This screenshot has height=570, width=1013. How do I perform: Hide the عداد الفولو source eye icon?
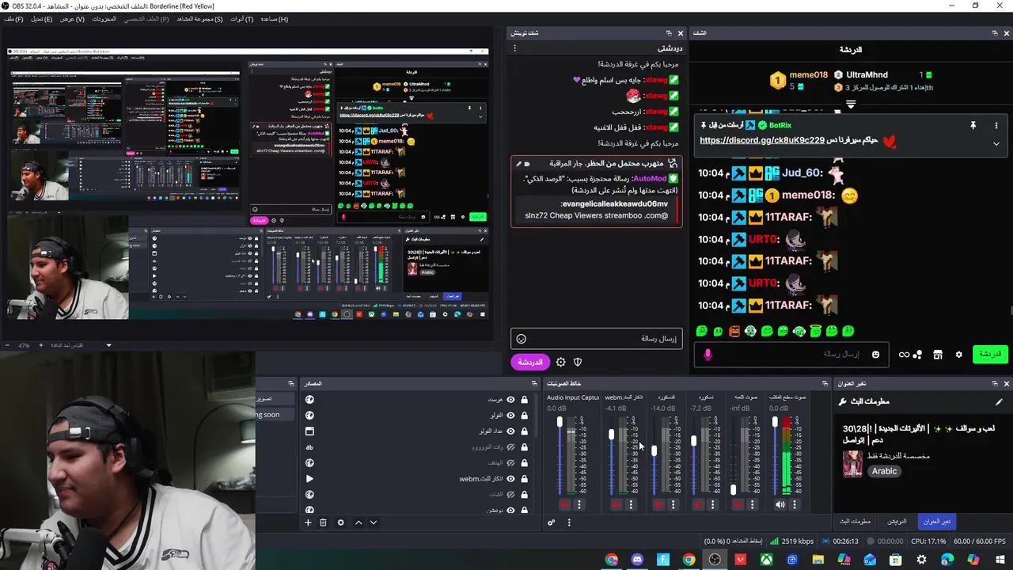(x=510, y=431)
